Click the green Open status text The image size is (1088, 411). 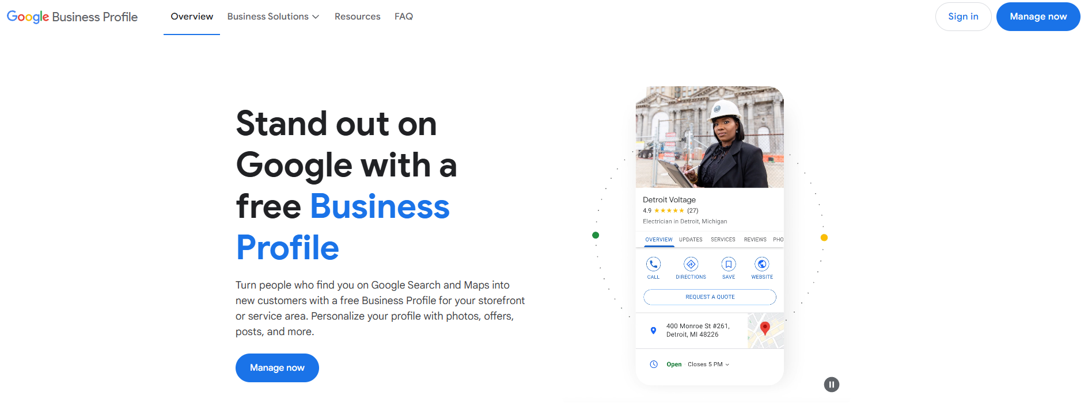(x=674, y=364)
